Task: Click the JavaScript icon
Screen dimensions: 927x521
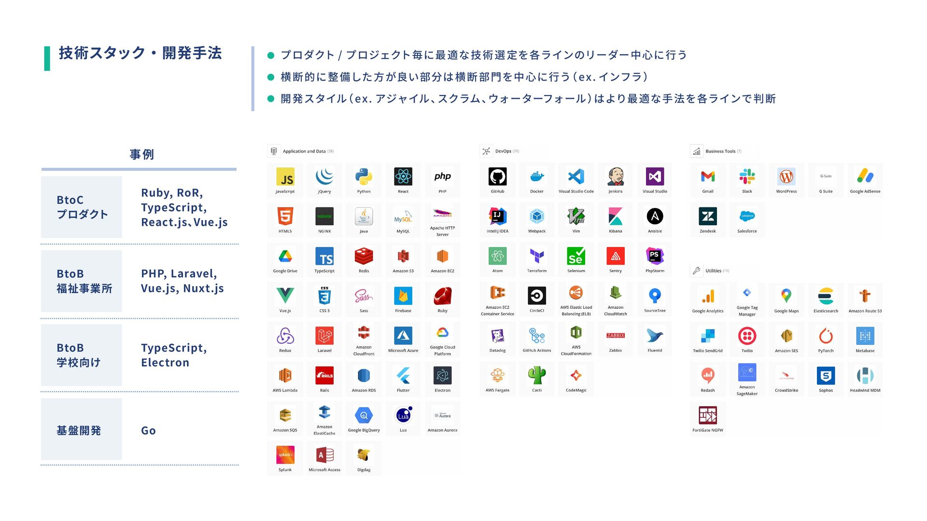Action: (285, 177)
